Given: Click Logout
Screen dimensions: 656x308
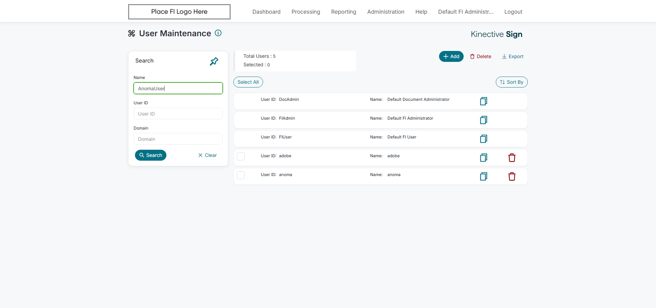Looking at the screenshot, I should click(513, 12).
